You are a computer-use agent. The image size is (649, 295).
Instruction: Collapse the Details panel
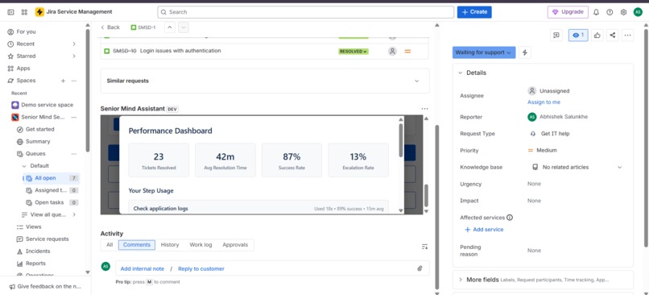(461, 73)
